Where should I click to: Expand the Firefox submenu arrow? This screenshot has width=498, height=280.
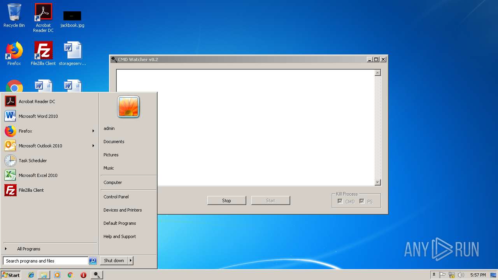(93, 131)
